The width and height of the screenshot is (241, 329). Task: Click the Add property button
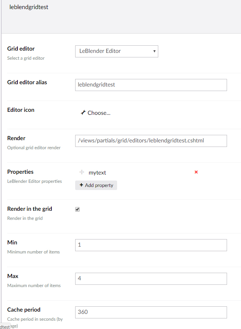96,185
